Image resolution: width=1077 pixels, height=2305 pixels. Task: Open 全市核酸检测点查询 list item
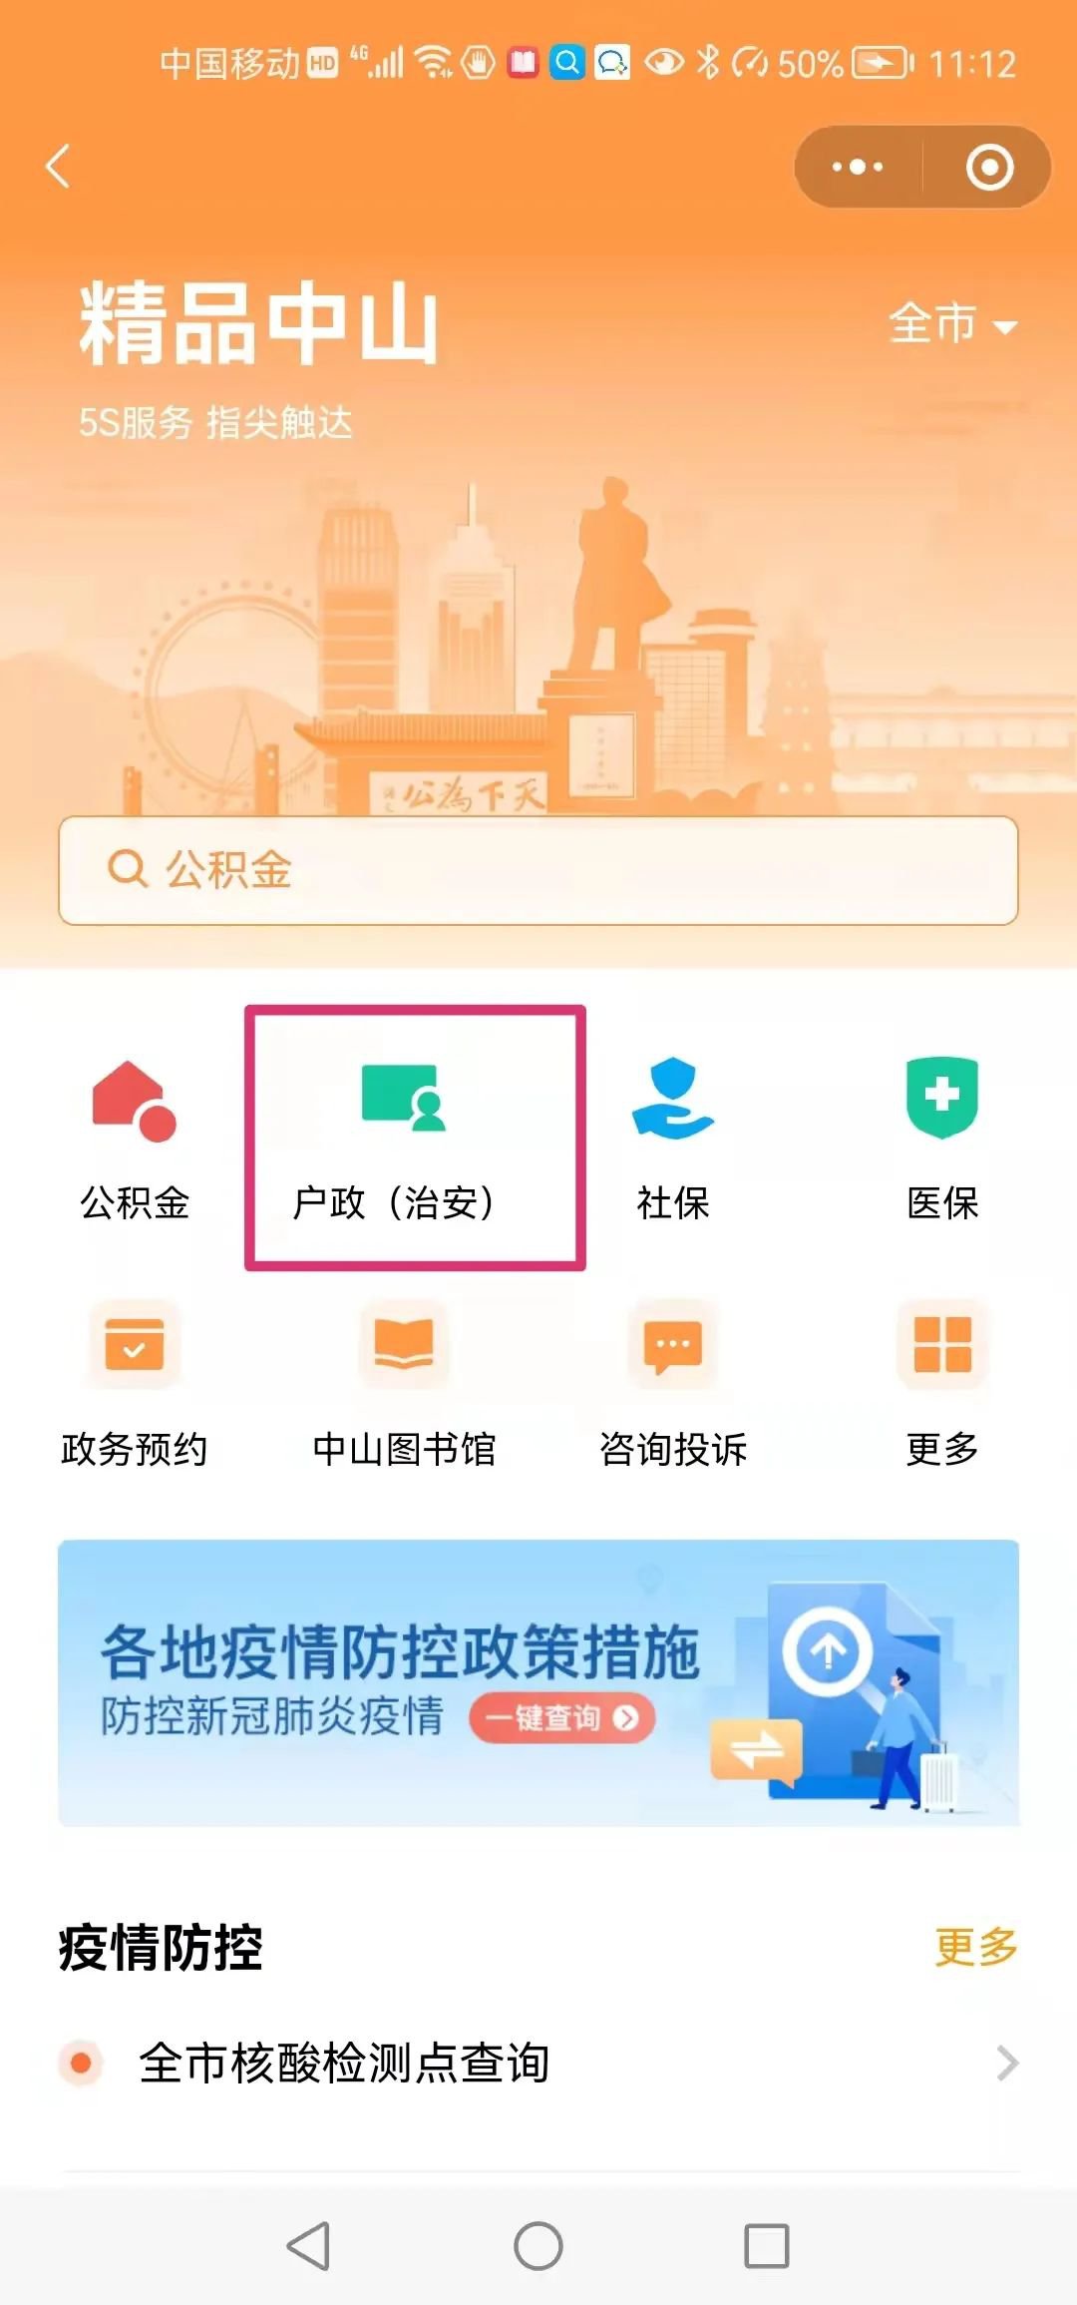538,2063
